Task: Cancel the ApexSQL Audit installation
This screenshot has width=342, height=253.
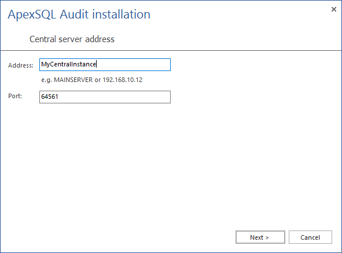Action: pyautogui.click(x=310, y=237)
